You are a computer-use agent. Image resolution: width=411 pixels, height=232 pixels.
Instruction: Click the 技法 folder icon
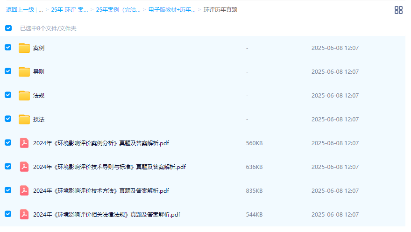[x=24, y=120]
